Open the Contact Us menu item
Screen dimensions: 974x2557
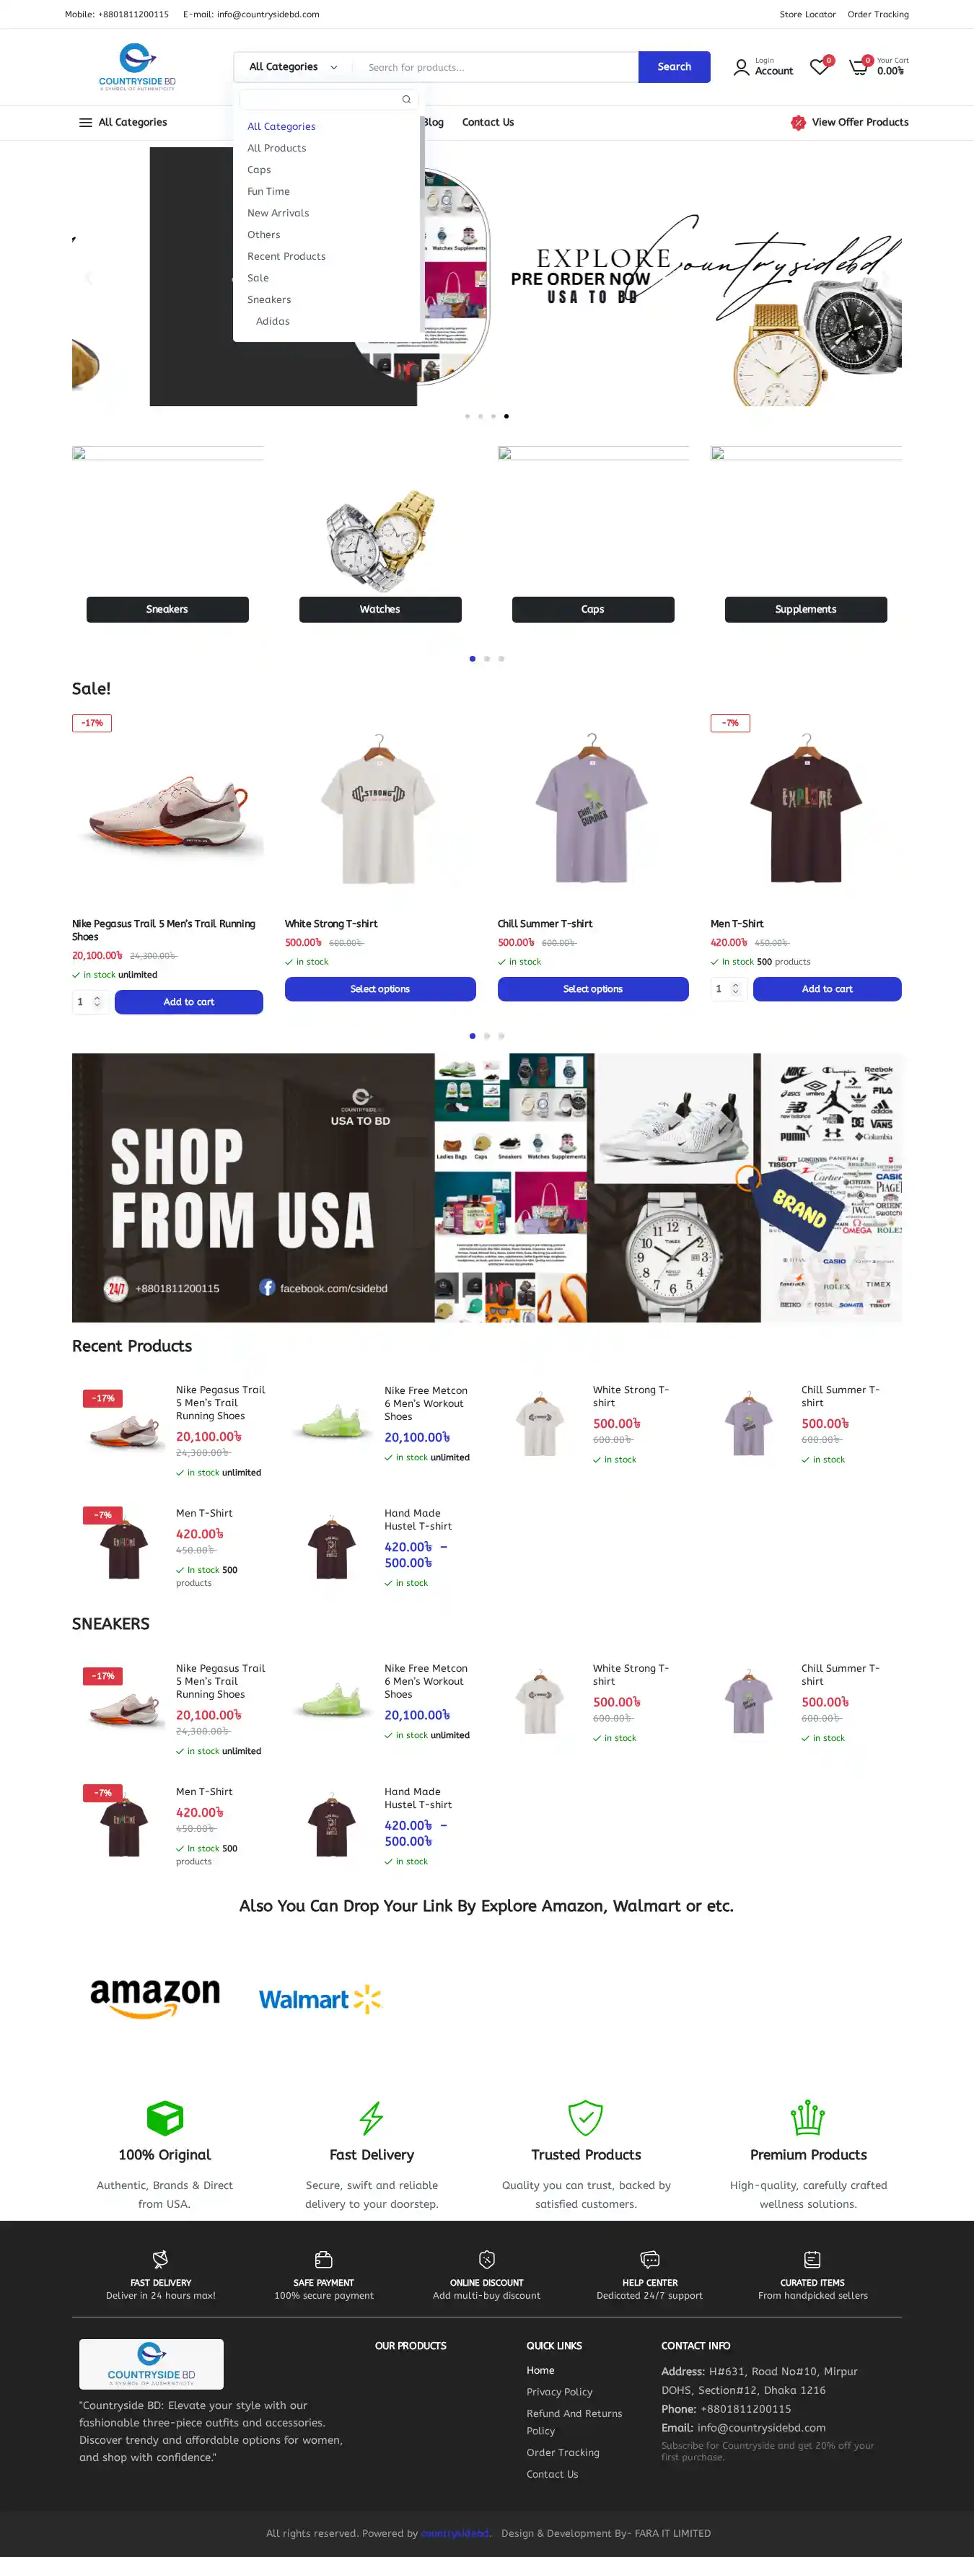[488, 122]
